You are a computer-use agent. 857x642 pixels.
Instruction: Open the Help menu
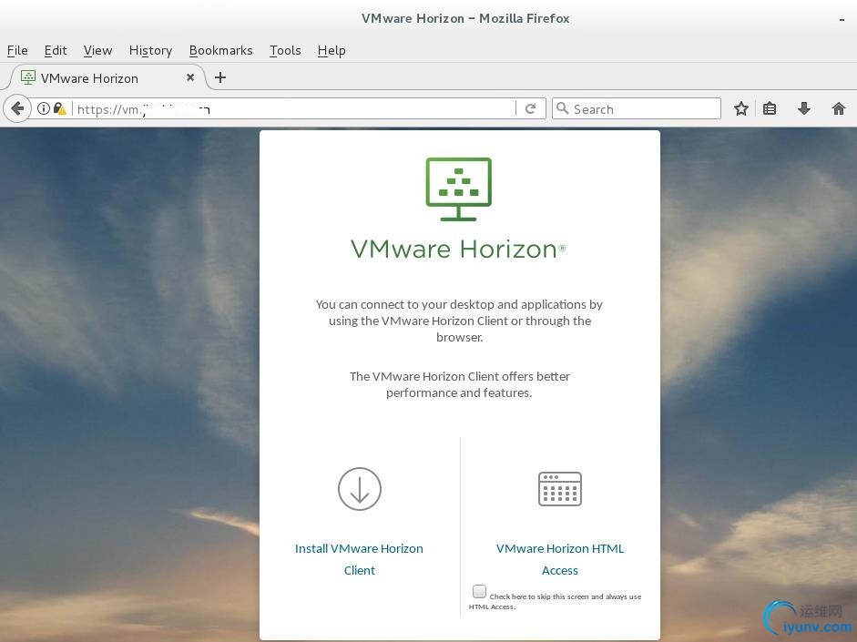coord(332,50)
